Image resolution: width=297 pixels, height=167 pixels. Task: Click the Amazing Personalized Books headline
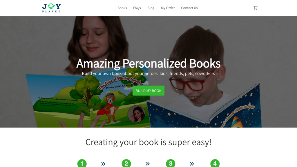coord(148,63)
